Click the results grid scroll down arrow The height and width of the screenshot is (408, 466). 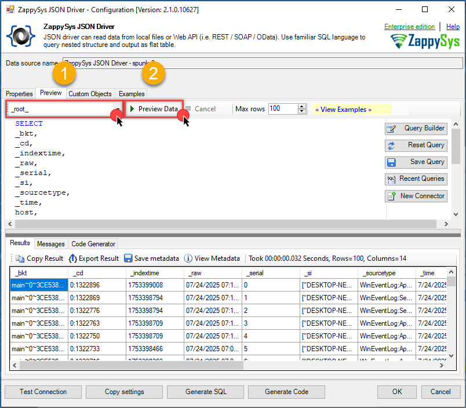tap(451, 356)
